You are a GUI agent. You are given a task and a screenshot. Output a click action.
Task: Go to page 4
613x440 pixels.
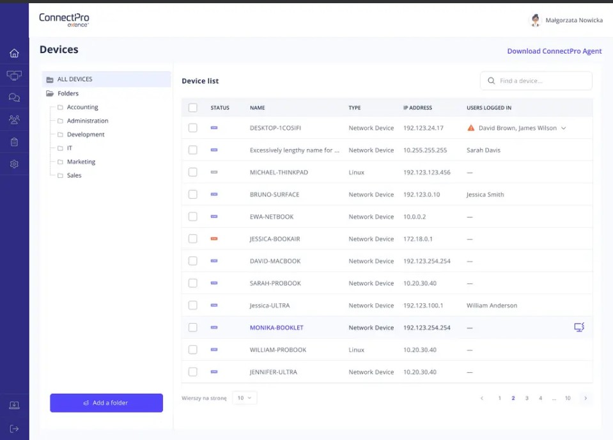point(540,398)
